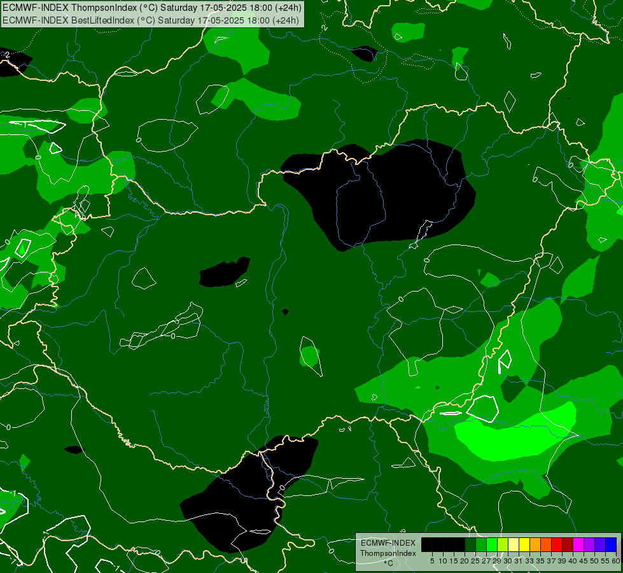Select the yellow-green 29–30 legend swatch
623x573 pixels.
point(503,544)
